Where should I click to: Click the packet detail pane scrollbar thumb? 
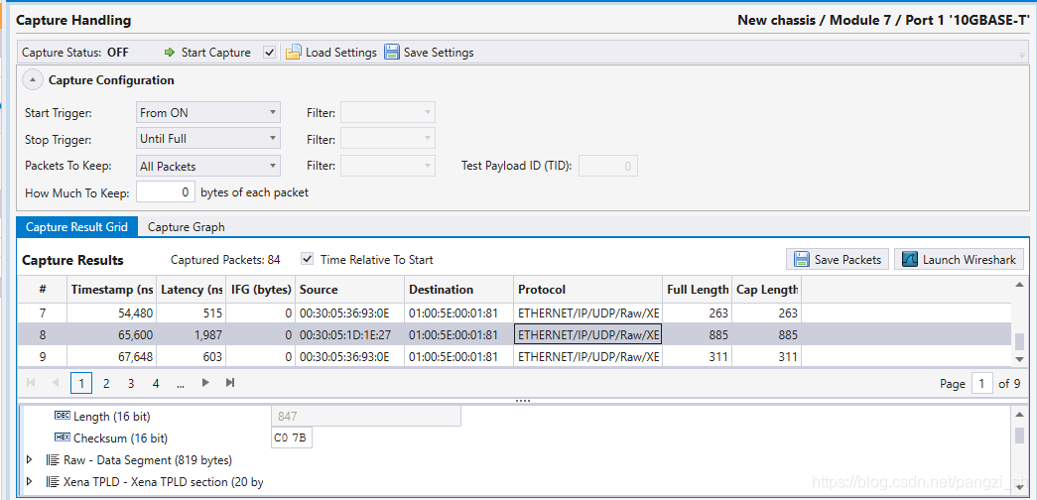[x=1019, y=435]
